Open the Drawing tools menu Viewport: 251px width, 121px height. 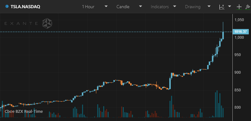tap(193, 7)
